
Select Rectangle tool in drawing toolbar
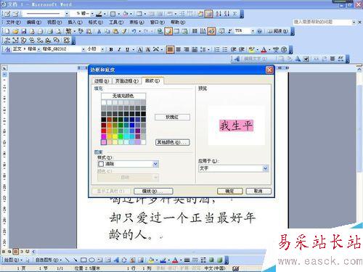(x=83, y=260)
